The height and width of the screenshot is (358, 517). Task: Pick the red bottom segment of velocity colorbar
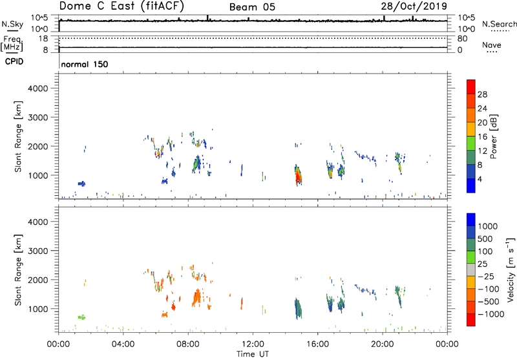(471, 320)
